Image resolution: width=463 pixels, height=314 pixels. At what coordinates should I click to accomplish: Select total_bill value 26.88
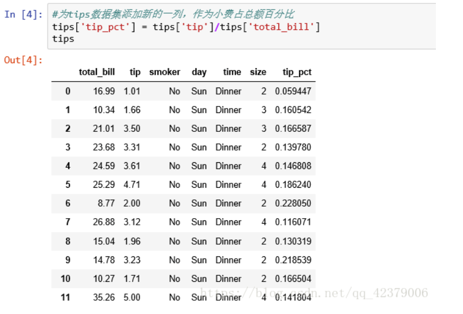104,222
